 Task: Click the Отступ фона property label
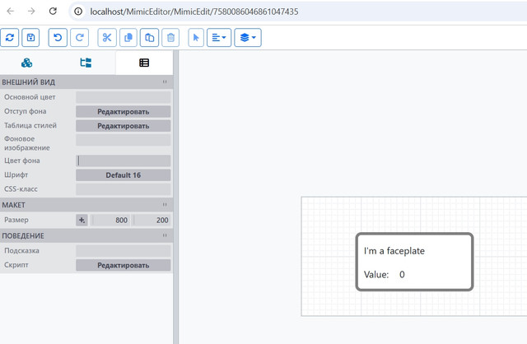pyautogui.click(x=26, y=111)
